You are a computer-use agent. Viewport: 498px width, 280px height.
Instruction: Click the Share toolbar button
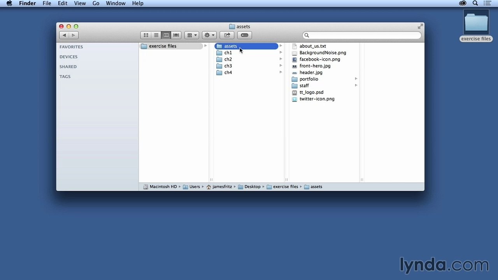pyautogui.click(x=227, y=35)
